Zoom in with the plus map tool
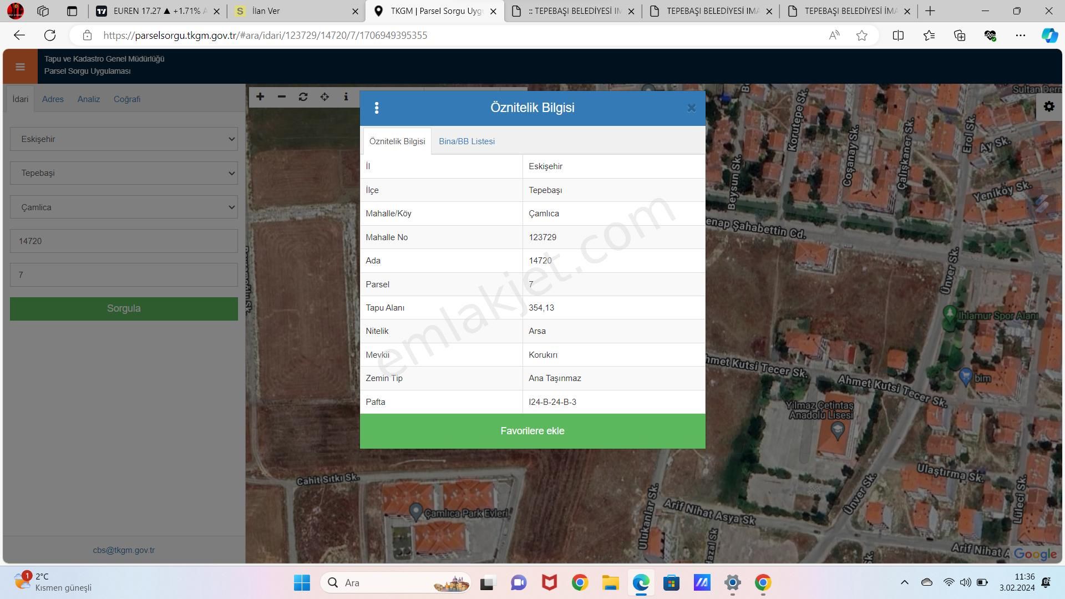This screenshot has width=1065, height=599. [x=260, y=97]
